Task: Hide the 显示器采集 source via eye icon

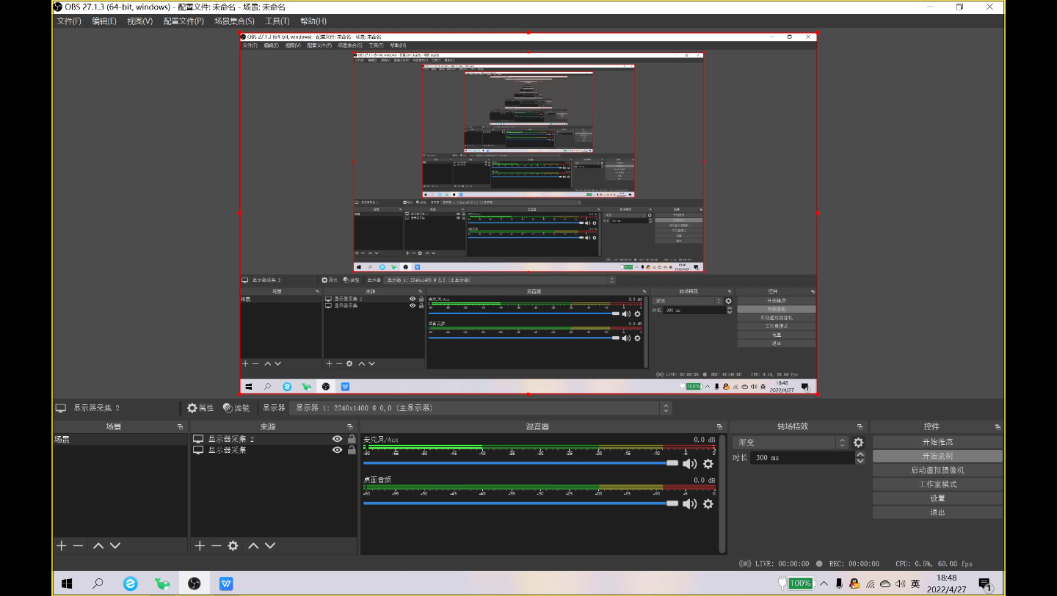Action: click(x=337, y=450)
